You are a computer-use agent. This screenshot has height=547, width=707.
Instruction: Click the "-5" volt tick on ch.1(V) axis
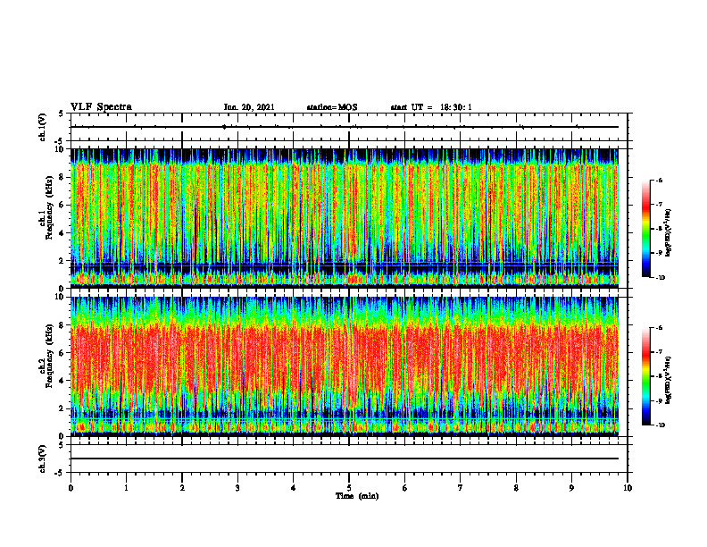click(x=60, y=141)
